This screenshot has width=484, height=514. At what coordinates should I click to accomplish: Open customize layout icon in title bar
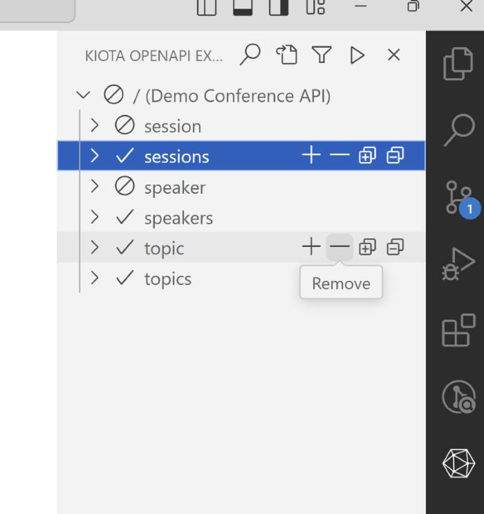(315, 7)
